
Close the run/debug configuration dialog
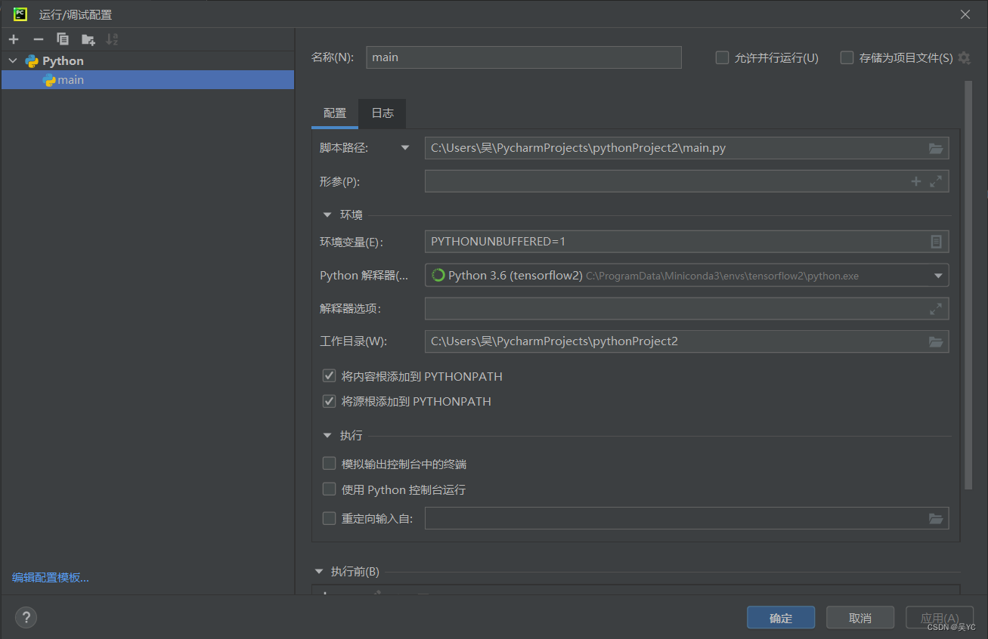pos(965,14)
